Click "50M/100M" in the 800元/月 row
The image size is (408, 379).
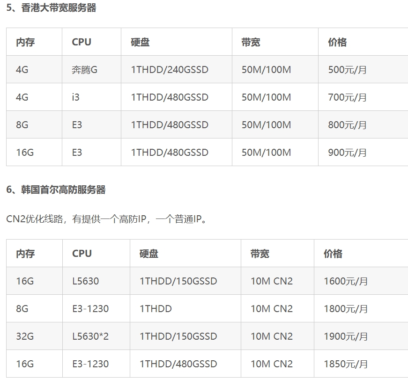(266, 125)
